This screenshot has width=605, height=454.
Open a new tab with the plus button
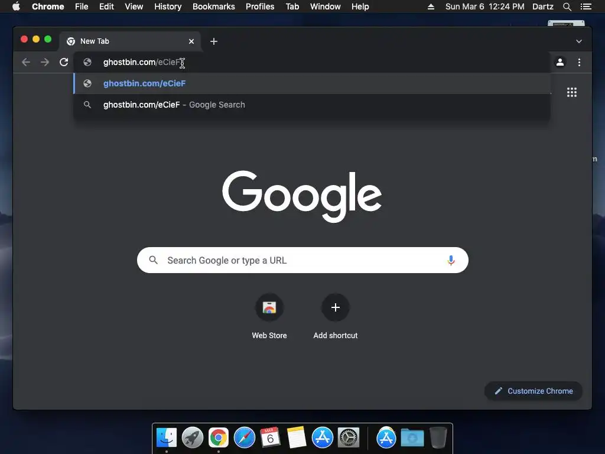(x=214, y=41)
